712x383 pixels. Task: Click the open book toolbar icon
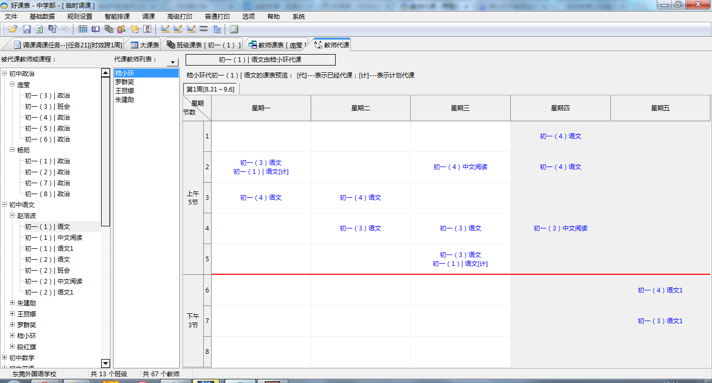tap(96, 29)
